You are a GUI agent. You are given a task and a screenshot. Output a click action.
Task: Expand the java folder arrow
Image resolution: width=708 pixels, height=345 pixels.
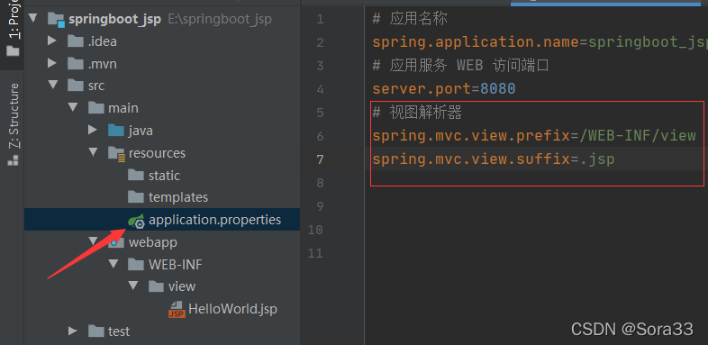click(93, 130)
